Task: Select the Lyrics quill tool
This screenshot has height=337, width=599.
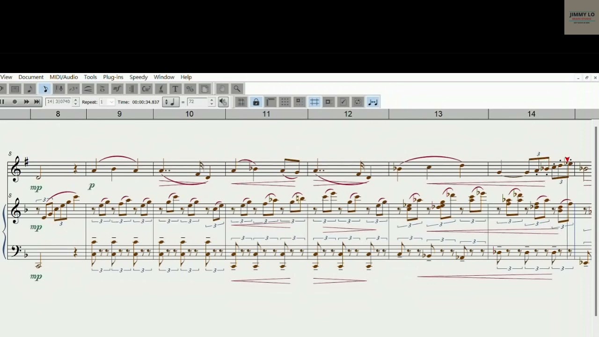Action: (161, 89)
